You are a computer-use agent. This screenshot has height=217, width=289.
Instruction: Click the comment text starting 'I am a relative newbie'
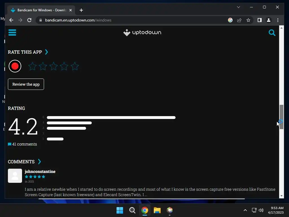(150, 192)
